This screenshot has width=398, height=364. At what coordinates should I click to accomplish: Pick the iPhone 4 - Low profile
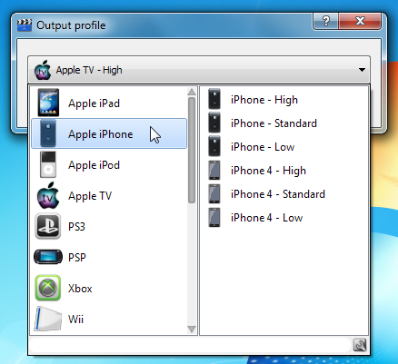point(267,218)
